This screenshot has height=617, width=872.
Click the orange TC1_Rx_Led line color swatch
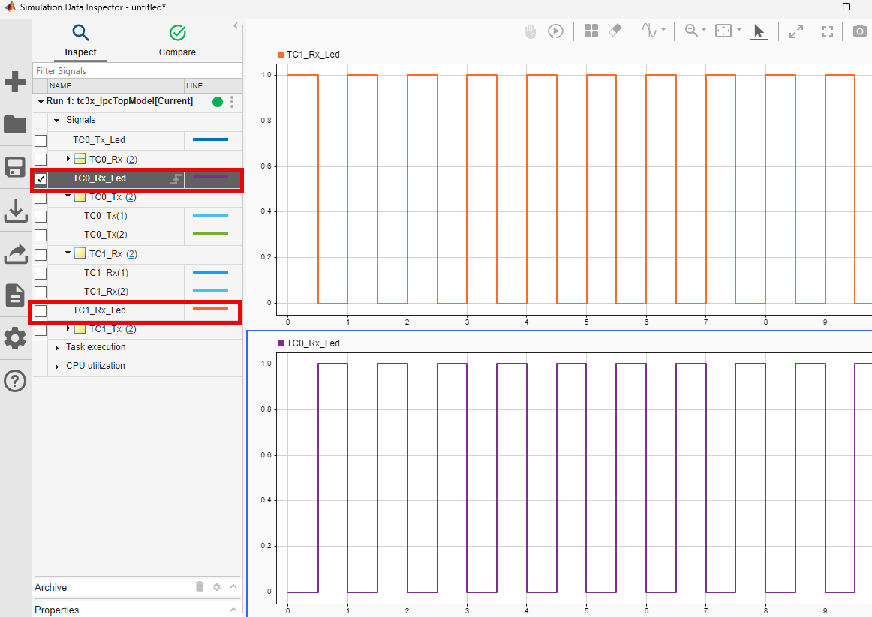[x=210, y=309]
